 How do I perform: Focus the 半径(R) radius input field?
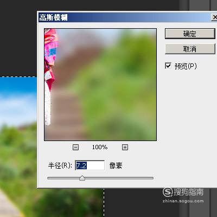coord(90,165)
